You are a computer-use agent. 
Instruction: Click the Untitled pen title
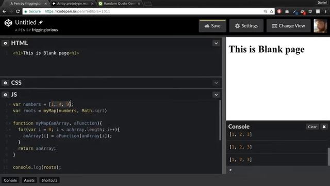pyautogui.click(x=26, y=22)
